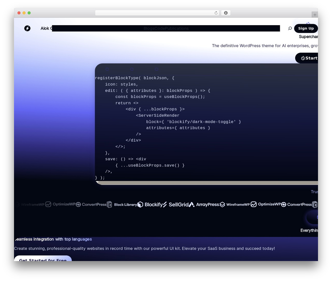Click the Block Library brand name
332x281 pixels.
(126, 205)
